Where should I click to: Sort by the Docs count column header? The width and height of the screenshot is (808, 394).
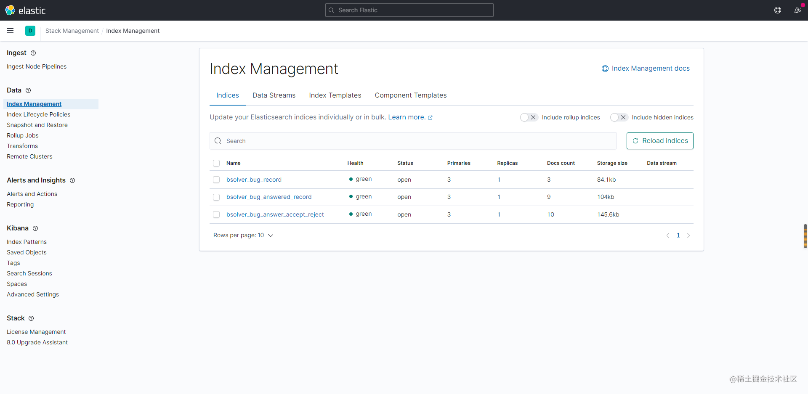click(x=561, y=163)
